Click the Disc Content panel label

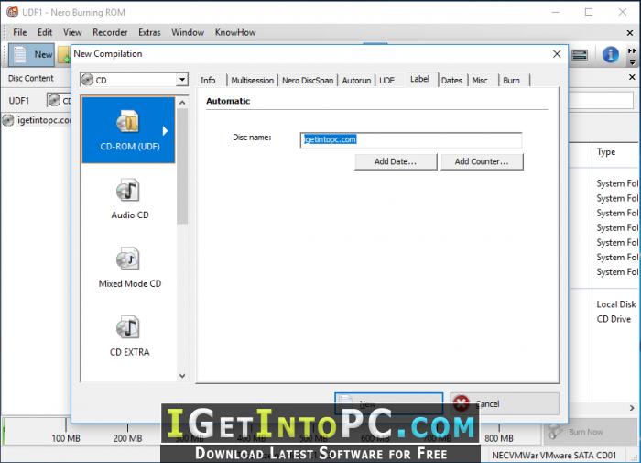pyautogui.click(x=30, y=78)
